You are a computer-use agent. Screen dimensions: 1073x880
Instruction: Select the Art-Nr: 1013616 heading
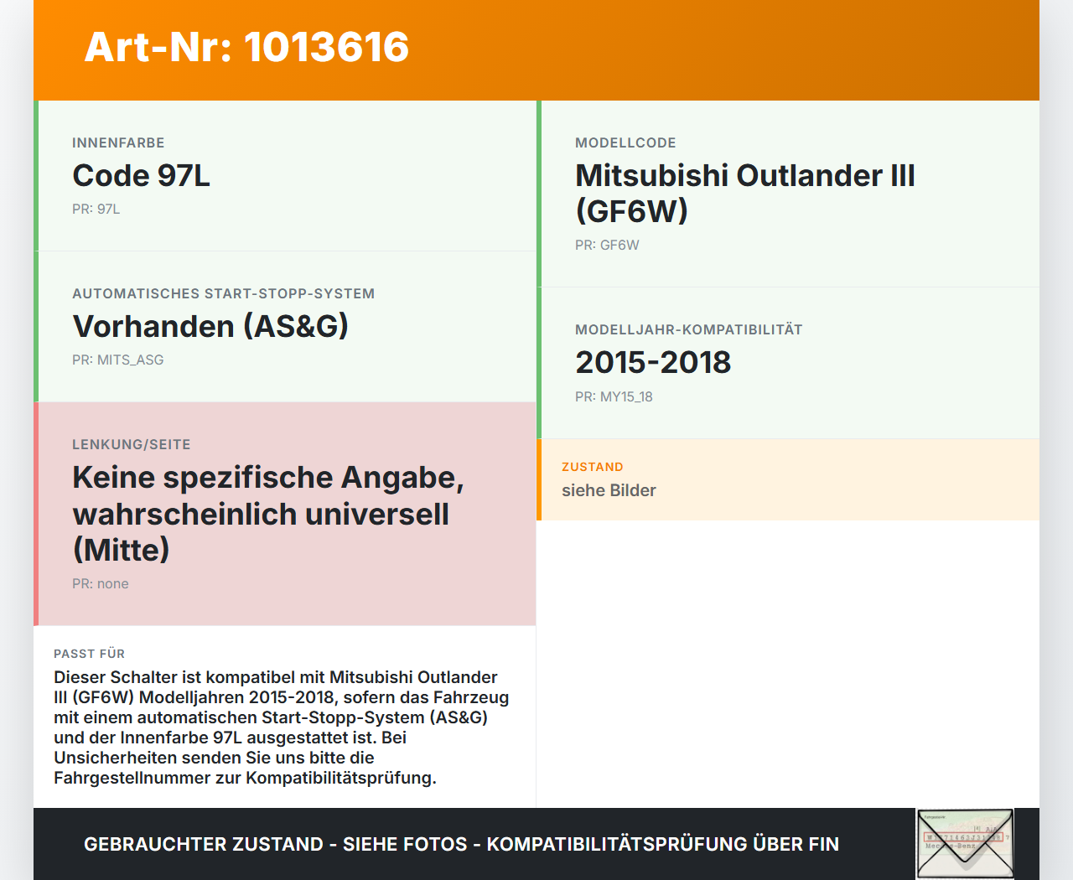tap(246, 47)
